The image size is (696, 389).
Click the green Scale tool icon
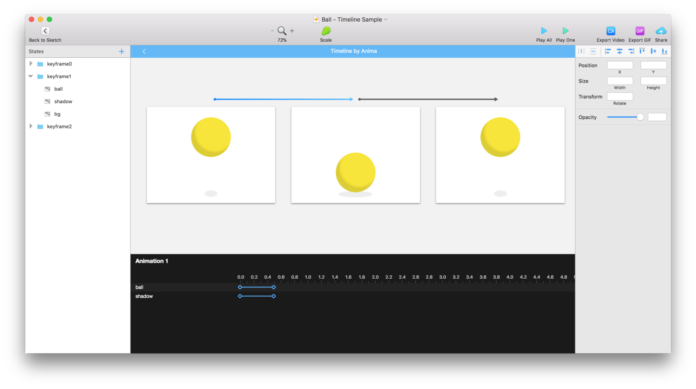click(x=326, y=31)
